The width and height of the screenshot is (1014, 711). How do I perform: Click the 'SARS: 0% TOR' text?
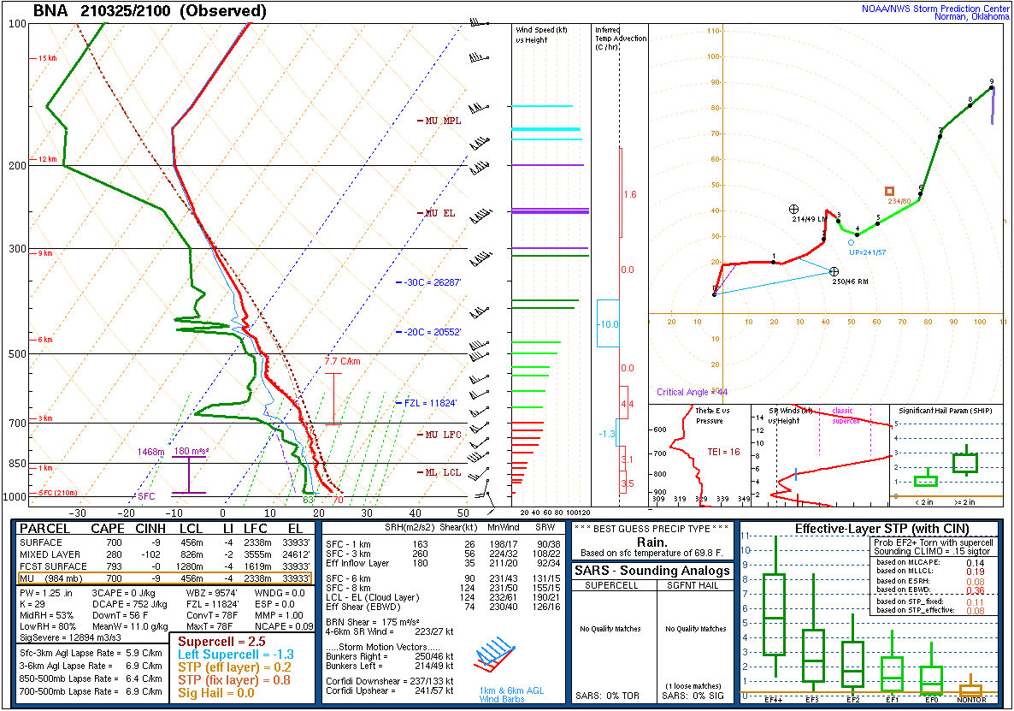[x=607, y=696]
